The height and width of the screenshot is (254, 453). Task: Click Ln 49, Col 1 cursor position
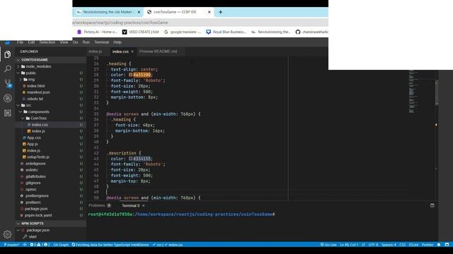click(349, 245)
